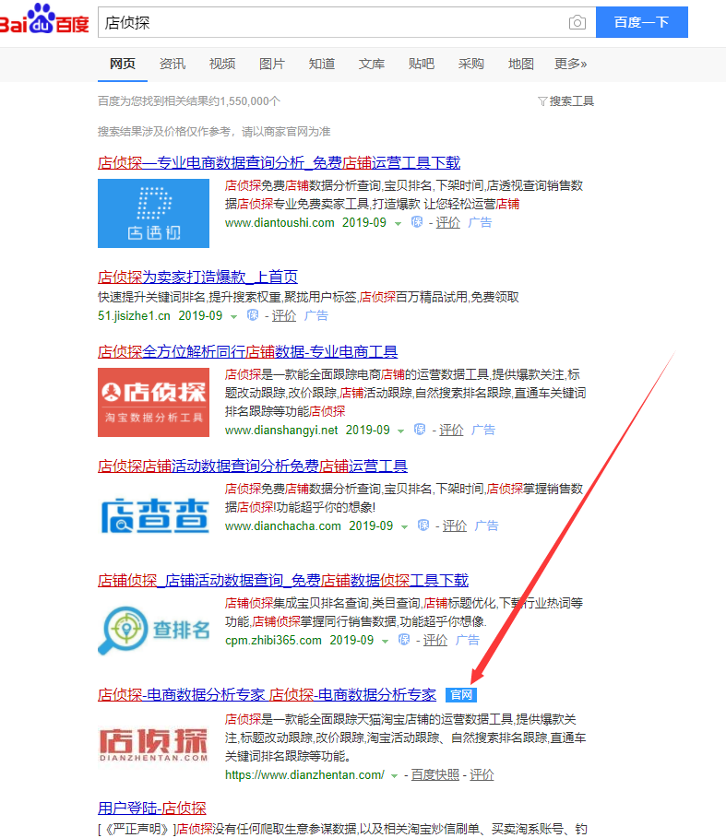Click the shield icon beside www.dianshangyi.net
Image resolution: width=726 pixels, height=838 pixels.
[x=420, y=430]
